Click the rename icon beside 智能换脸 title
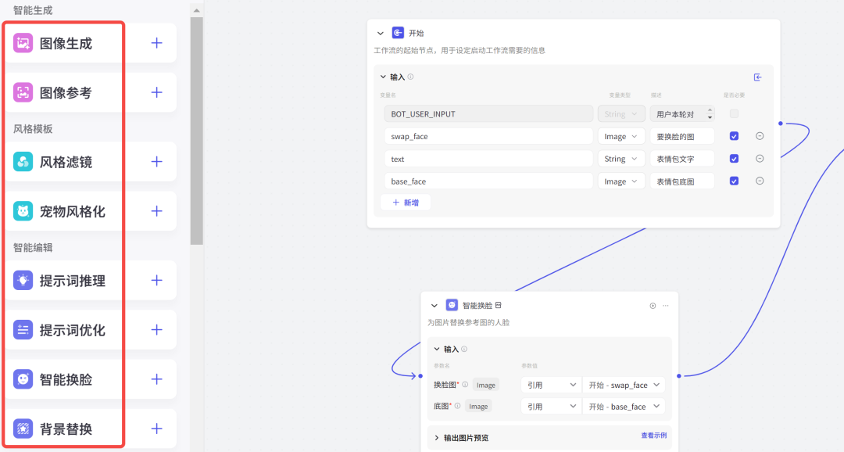The height and width of the screenshot is (452, 844). click(499, 306)
